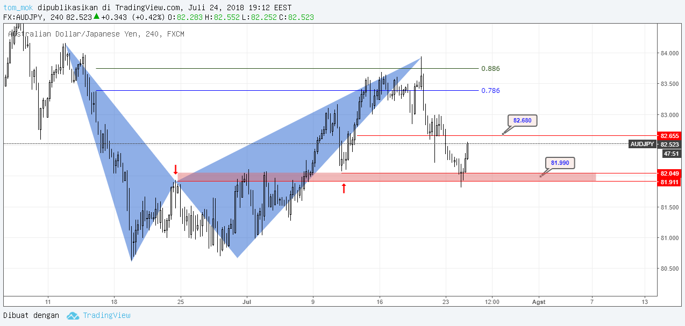Click the Agst date axis label

coord(538,302)
